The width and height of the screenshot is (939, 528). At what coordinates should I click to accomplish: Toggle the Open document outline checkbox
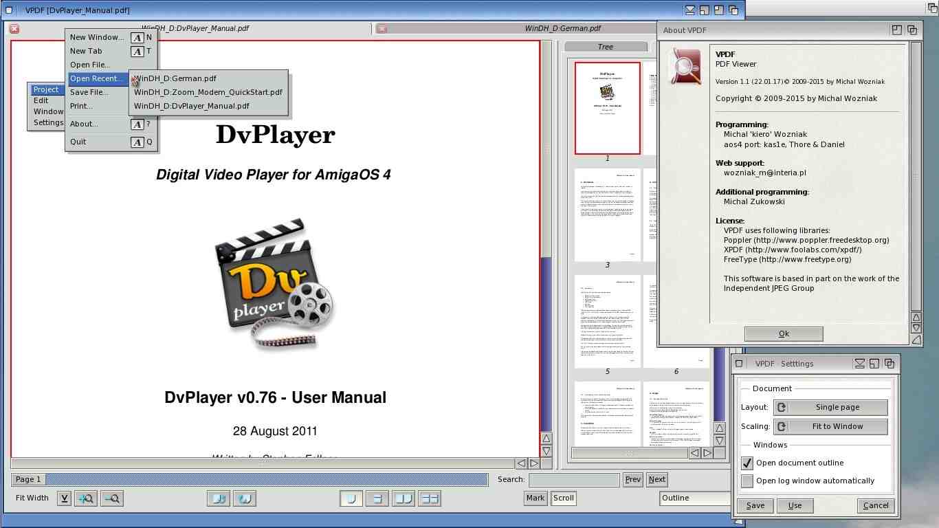pos(747,463)
